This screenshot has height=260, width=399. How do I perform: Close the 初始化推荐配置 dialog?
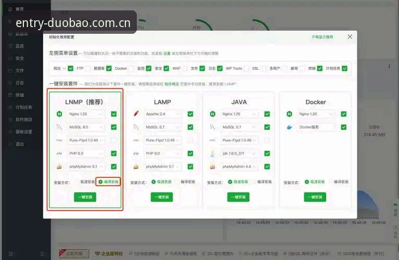coord(350,36)
